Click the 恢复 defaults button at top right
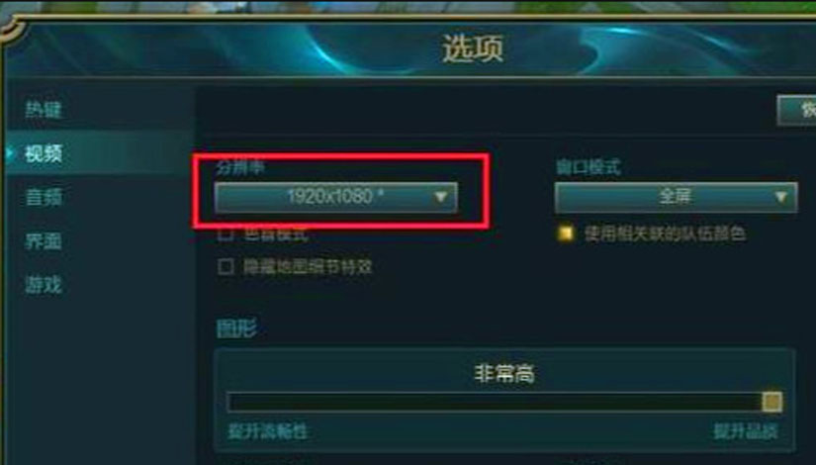The image size is (816, 465). [797, 110]
